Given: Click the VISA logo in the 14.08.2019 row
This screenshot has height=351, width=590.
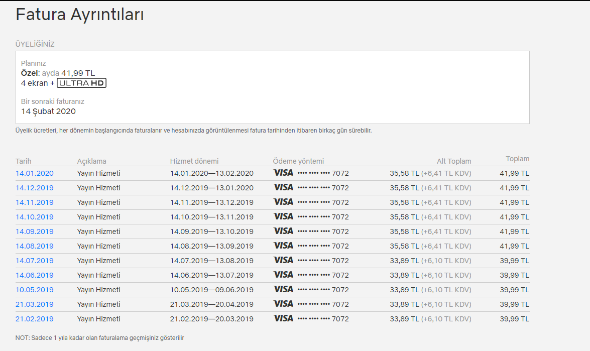Looking at the screenshot, I should click(x=283, y=246).
